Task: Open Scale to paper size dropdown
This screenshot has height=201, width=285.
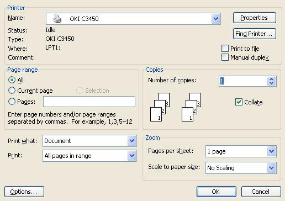Action: click(272, 168)
